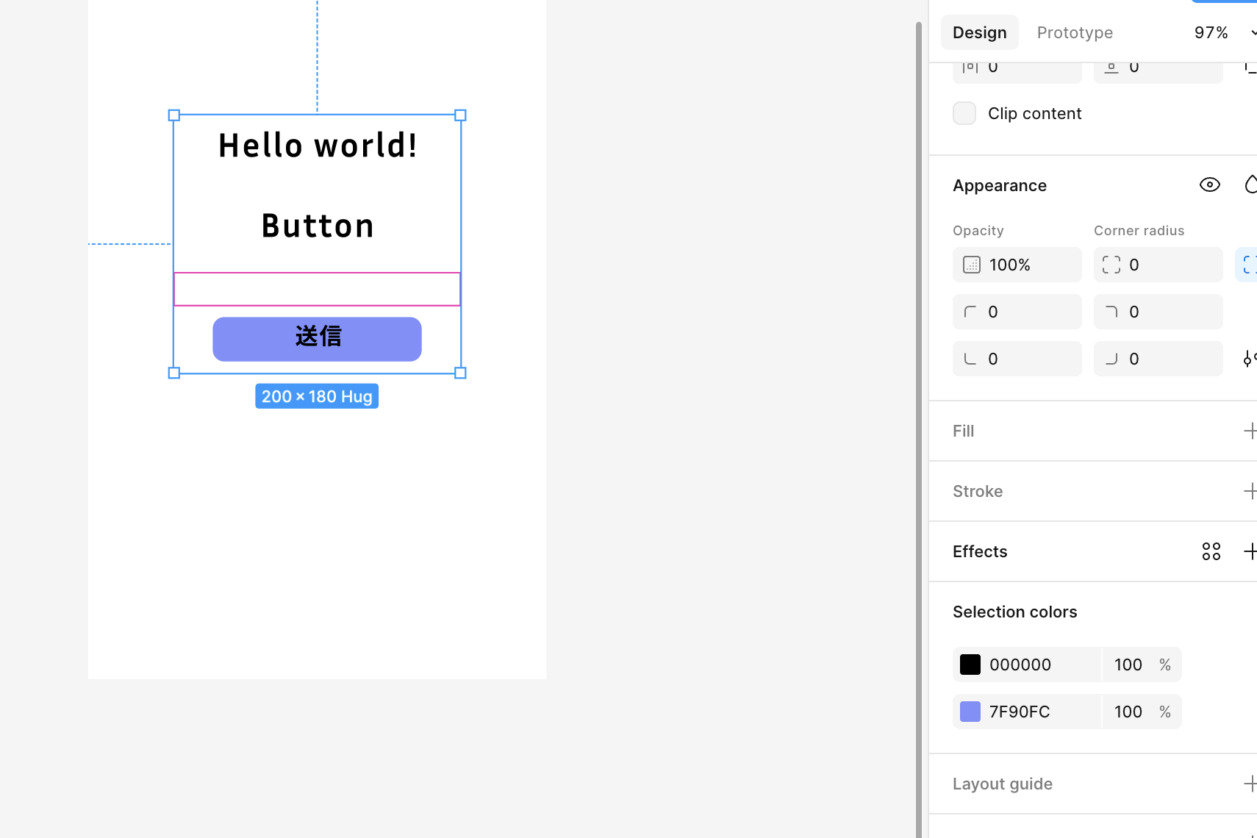Open the Effects styles grid icon
This screenshot has width=1257, height=838.
tap(1211, 551)
